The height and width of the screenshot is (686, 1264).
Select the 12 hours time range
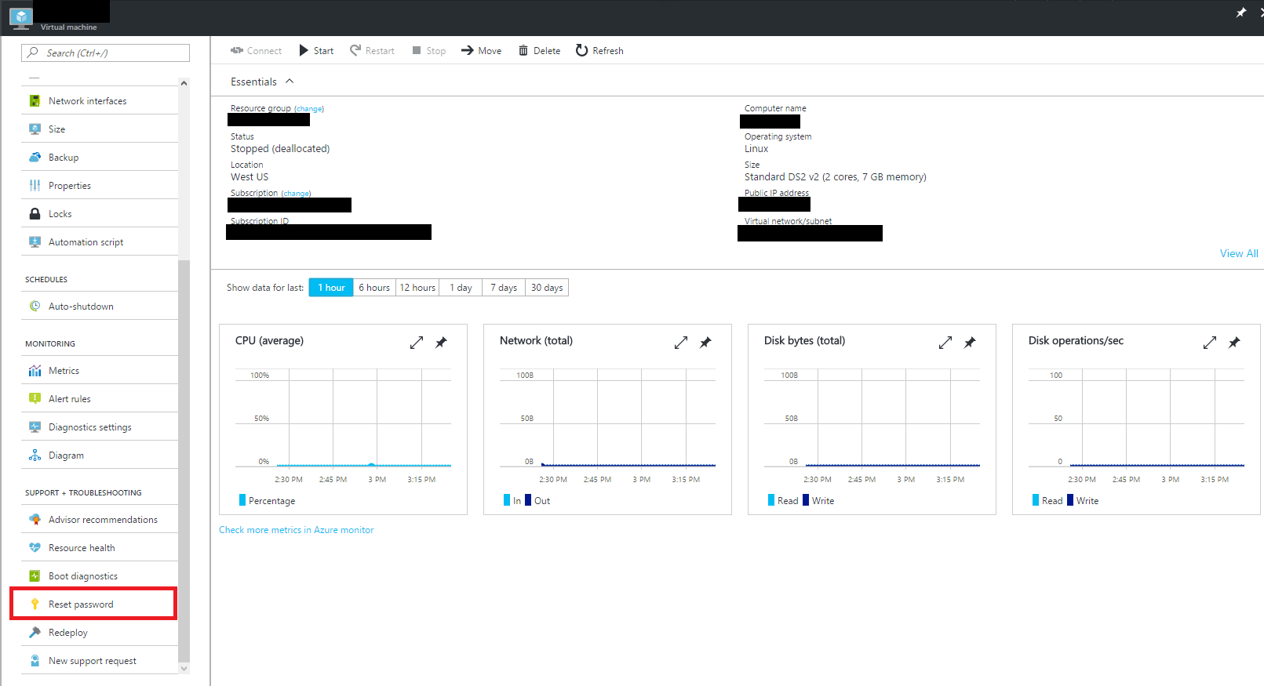tap(417, 288)
